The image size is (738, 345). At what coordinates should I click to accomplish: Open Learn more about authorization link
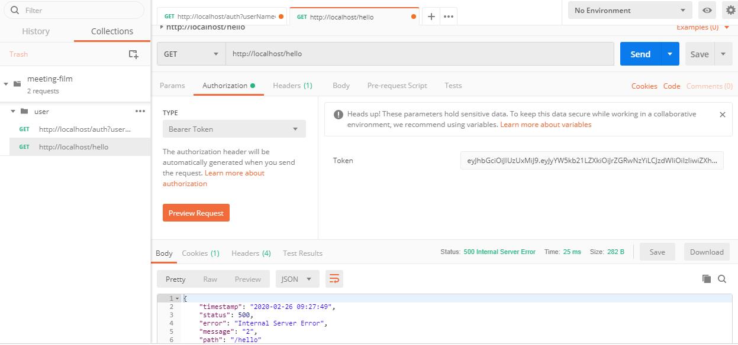click(x=214, y=178)
